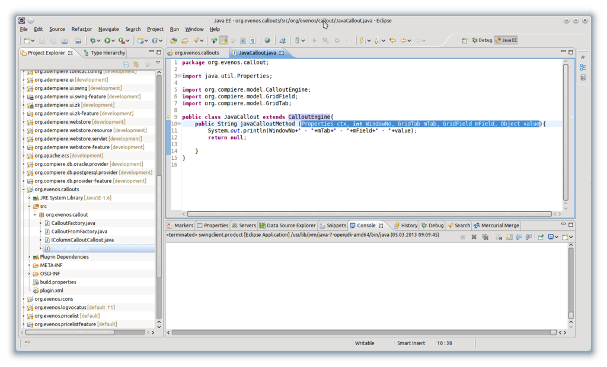This screenshot has width=607, height=367.
Task: Toggle Show Whitespace Characters pilcrow button
Action: (x=253, y=41)
